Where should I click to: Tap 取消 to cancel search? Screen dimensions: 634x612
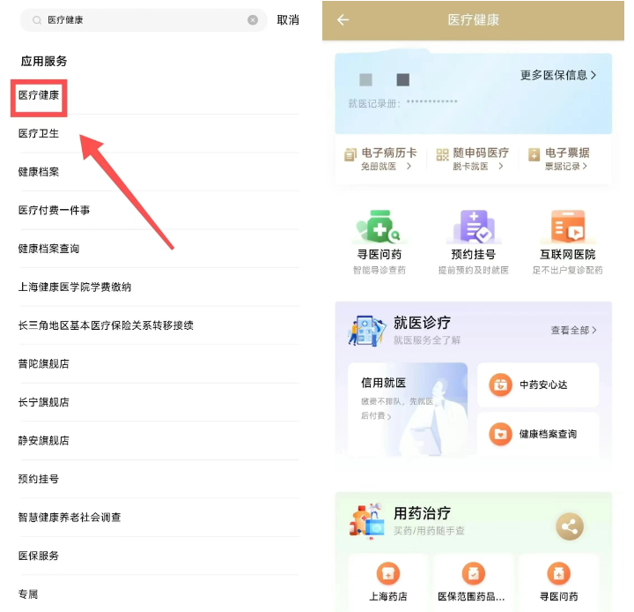(288, 20)
